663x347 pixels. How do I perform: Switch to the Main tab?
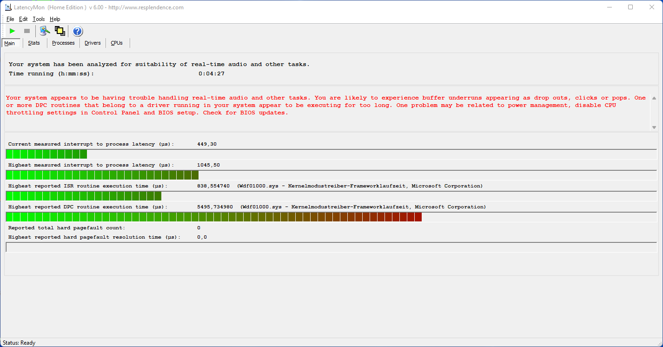(x=10, y=43)
